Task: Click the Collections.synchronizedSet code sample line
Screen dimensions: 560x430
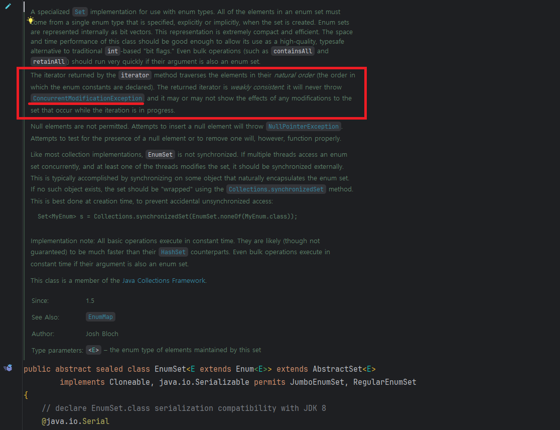Action: pos(168,217)
